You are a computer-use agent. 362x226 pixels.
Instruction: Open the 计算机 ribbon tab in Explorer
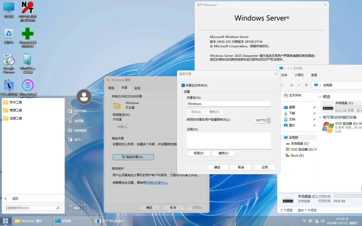point(299,75)
